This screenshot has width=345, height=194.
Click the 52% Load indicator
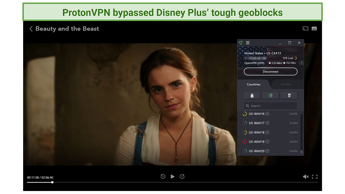point(289,58)
